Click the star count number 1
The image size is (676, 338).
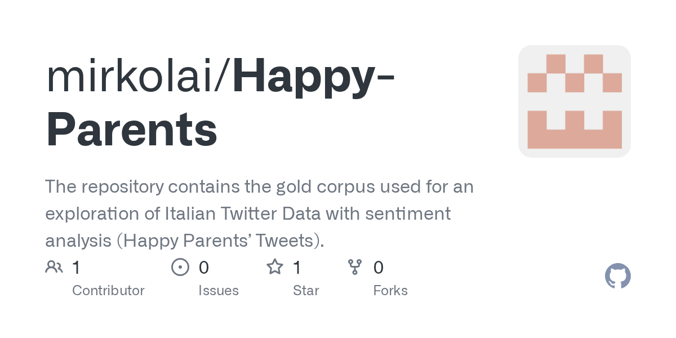coord(297,267)
